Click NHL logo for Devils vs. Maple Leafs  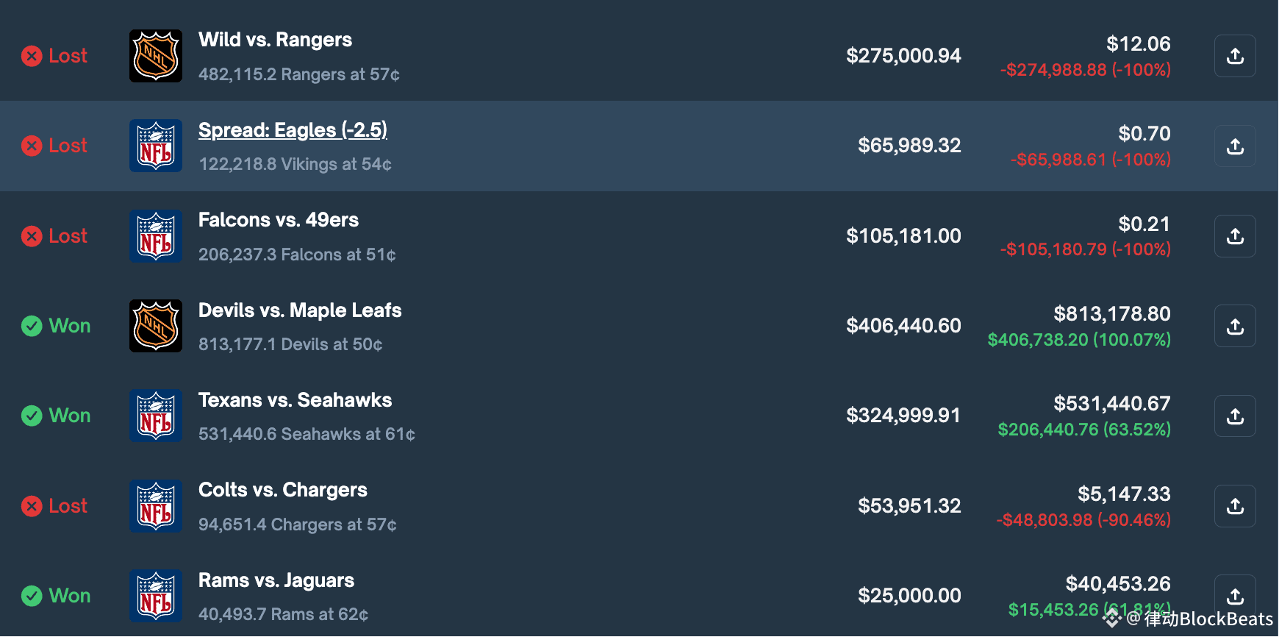pyautogui.click(x=156, y=326)
